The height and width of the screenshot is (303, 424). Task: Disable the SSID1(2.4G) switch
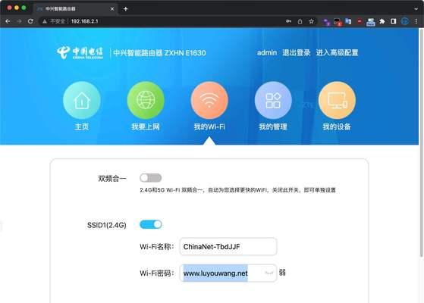151,224
